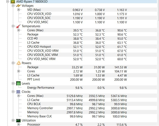Select the L3 Cache temperature row label
This screenshot has width=159, height=126.
pyautogui.click(x=33, y=43)
